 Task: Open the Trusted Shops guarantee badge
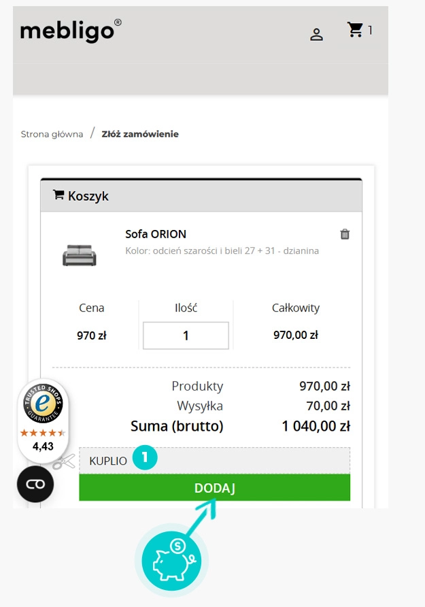[x=42, y=406]
